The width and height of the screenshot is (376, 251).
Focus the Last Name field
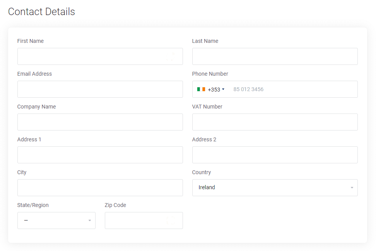point(275,56)
